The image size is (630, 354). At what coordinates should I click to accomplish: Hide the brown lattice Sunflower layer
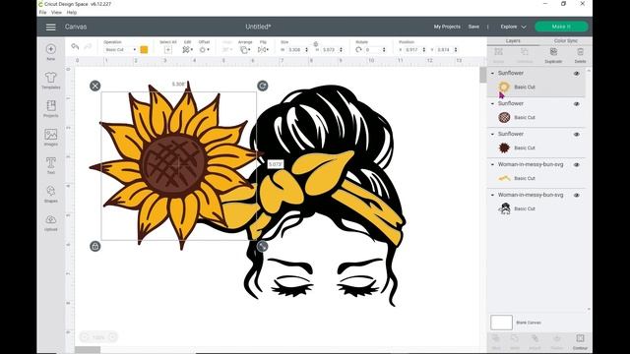pyautogui.click(x=577, y=104)
